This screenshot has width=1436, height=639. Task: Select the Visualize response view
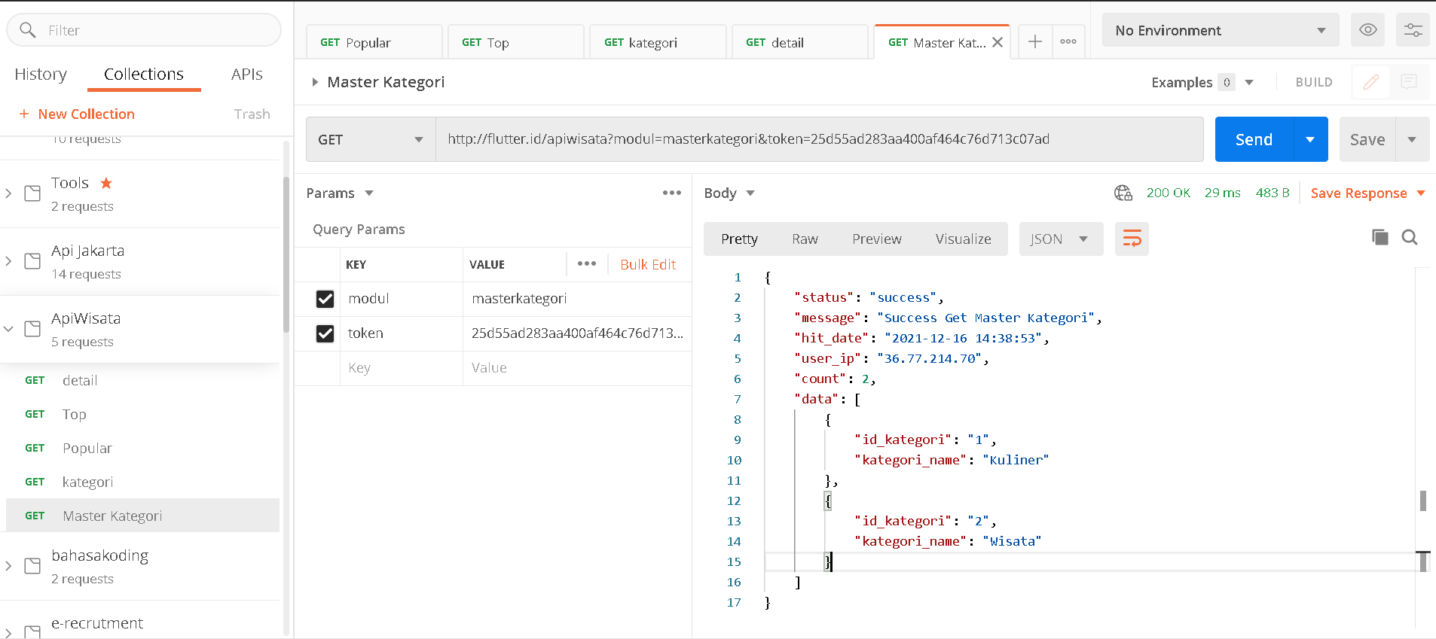[x=963, y=239]
